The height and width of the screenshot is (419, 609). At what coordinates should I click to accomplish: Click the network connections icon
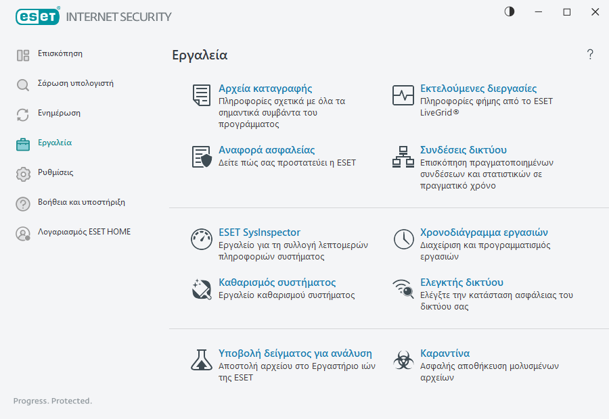(403, 157)
